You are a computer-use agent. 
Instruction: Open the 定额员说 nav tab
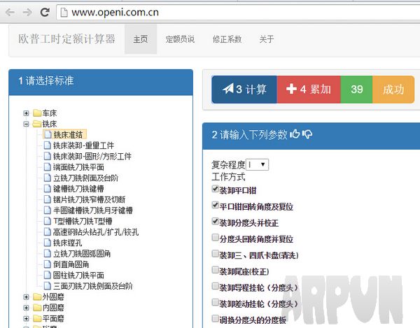tap(180, 39)
